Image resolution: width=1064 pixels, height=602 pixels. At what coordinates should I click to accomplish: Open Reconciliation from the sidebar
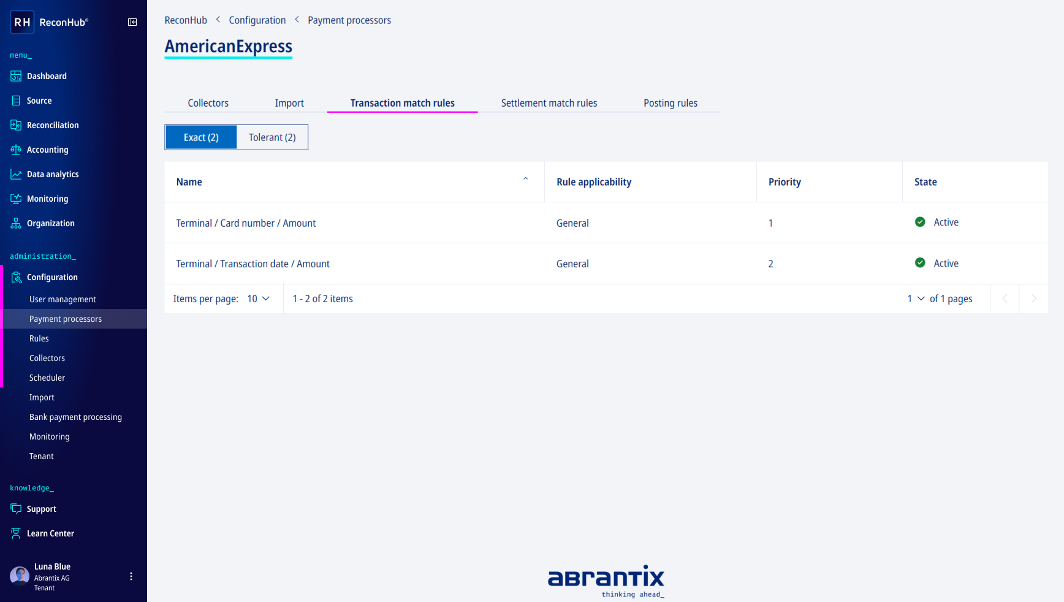tap(53, 125)
